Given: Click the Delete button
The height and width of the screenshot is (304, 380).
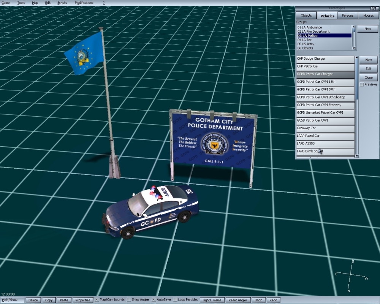Looking at the screenshot, I should pyautogui.click(x=33, y=300).
